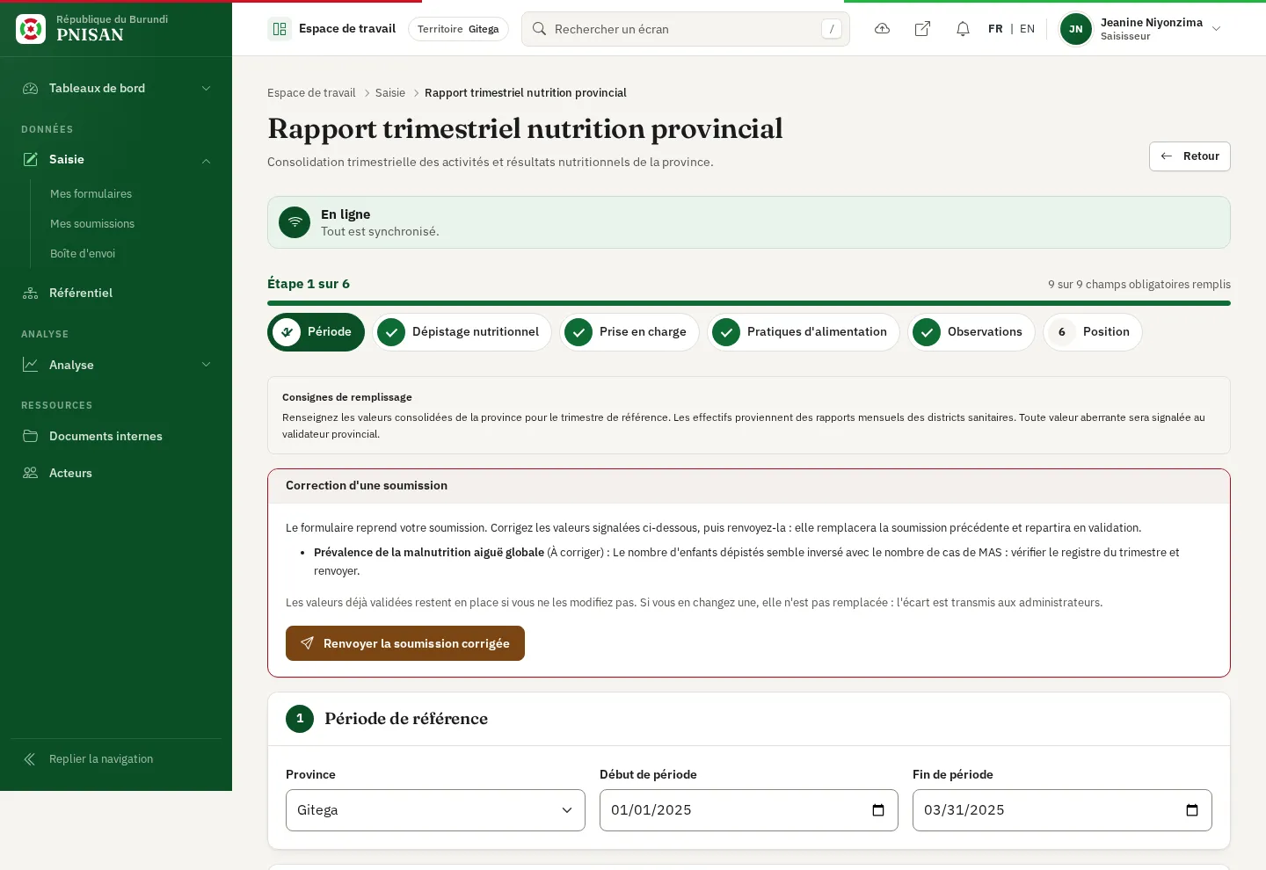
Task: Open Boîte d'envoi in sidebar
Action: pos(83,254)
